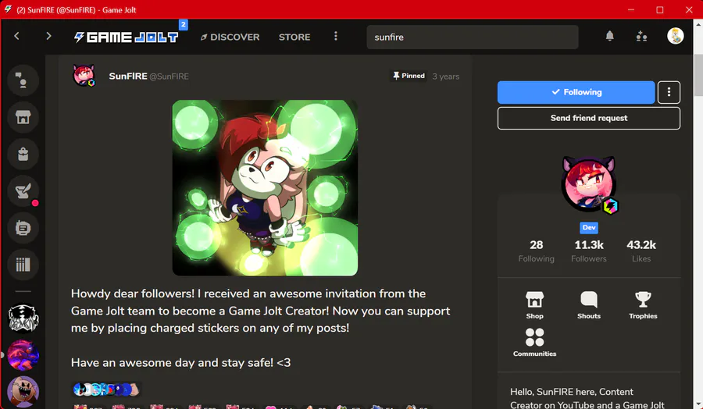Open the purple and red community avatar
The image size is (703, 409).
23,355
